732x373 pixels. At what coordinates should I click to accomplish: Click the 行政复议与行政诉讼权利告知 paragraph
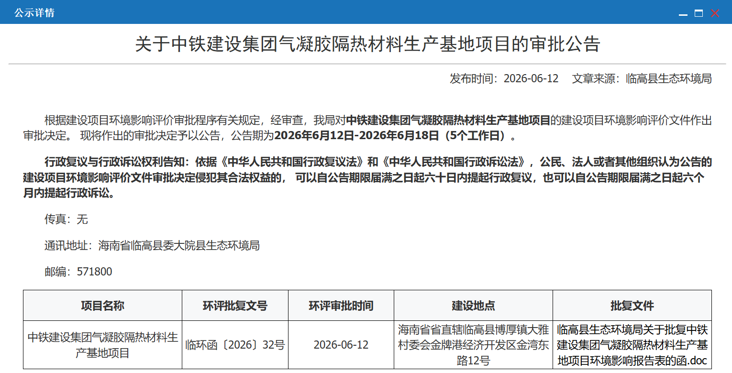(367, 177)
